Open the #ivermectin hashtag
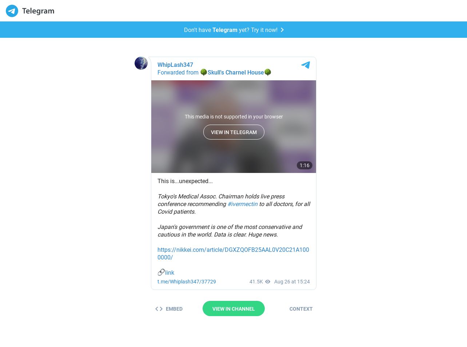The image size is (467, 347). click(x=243, y=204)
